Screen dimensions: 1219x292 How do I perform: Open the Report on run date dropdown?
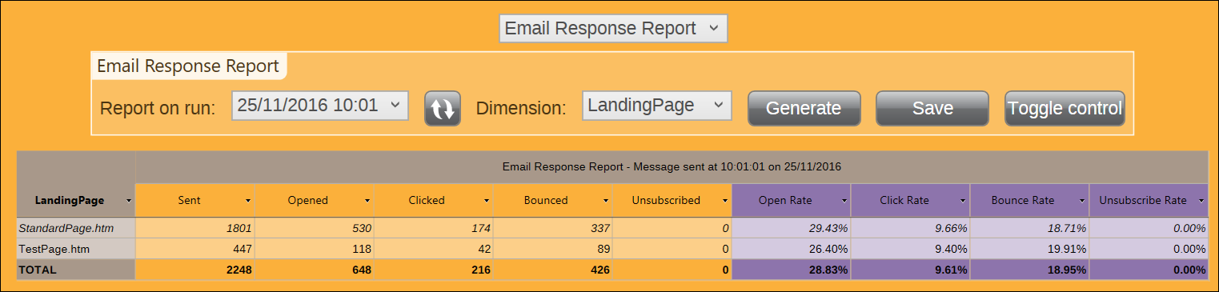click(x=320, y=106)
